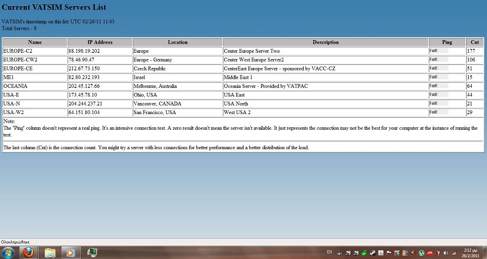Switch to the Firefox taskbar button

tap(28, 252)
